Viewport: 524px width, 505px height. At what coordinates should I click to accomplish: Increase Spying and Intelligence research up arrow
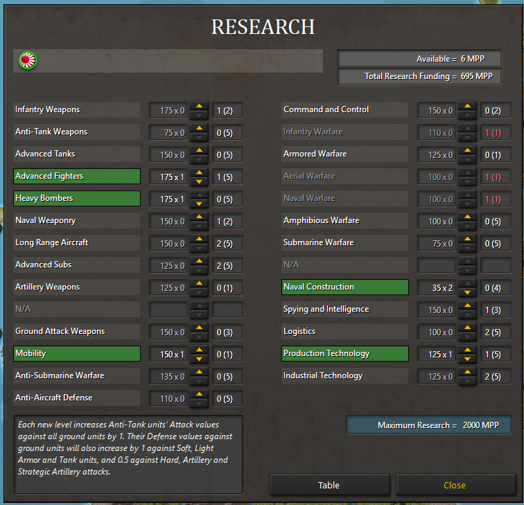click(468, 305)
